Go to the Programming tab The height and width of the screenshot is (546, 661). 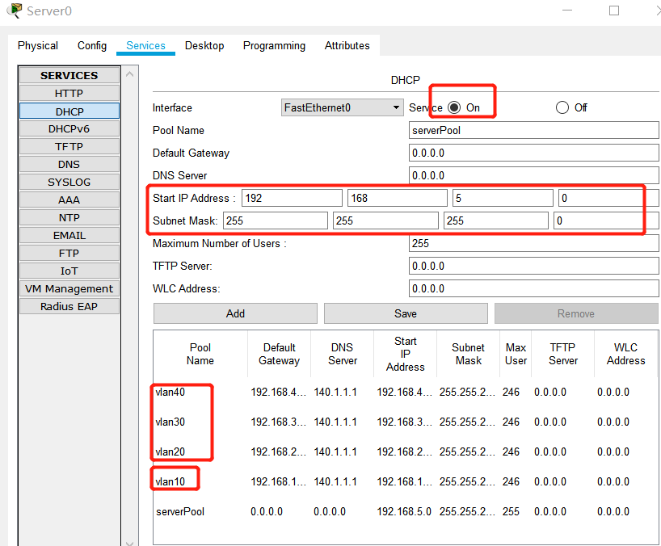(274, 46)
